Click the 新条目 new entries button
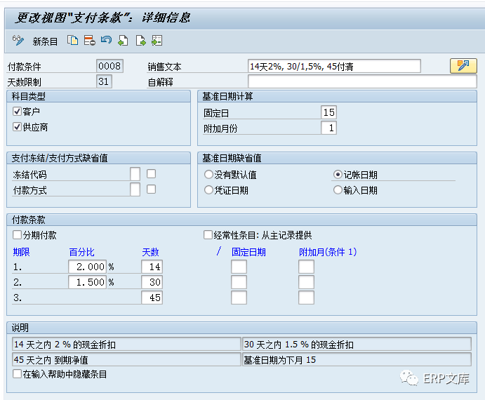Viewport: 485px width, 400px height. coord(45,41)
